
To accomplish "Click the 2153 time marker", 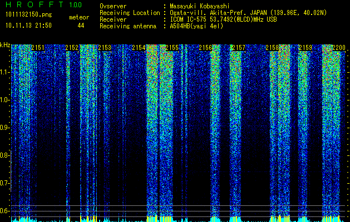I will coord(105,48).
